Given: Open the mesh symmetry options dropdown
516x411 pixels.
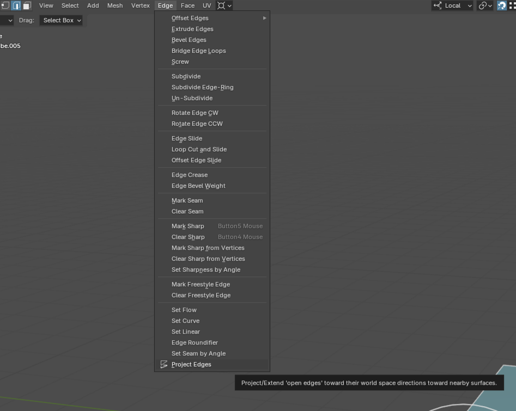Looking at the screenshot, I should (x=224, y=5).
